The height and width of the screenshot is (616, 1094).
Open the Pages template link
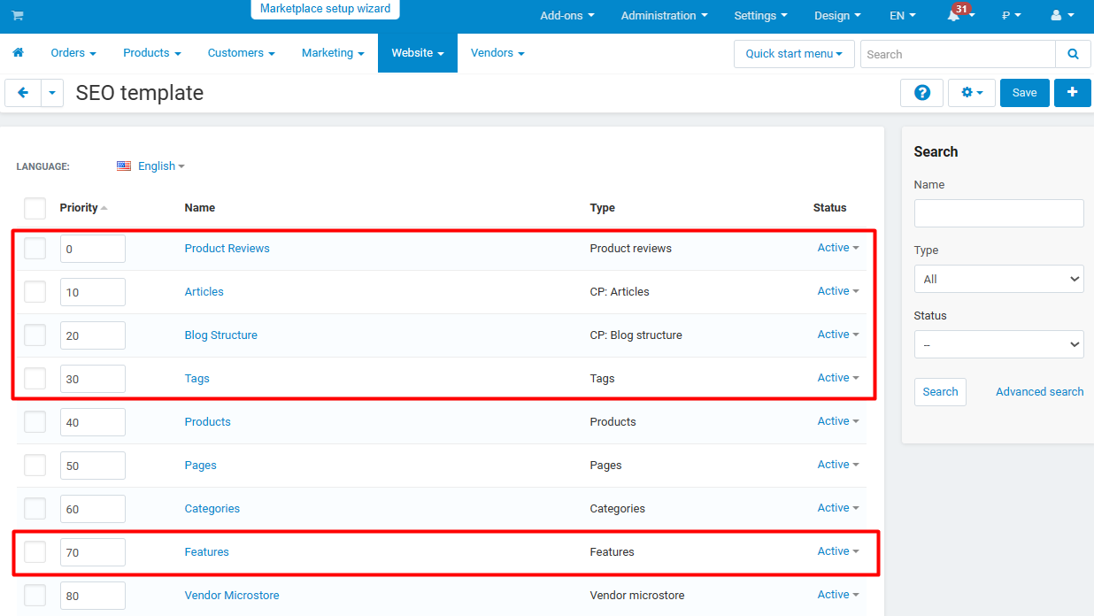(x=201, y=466)
